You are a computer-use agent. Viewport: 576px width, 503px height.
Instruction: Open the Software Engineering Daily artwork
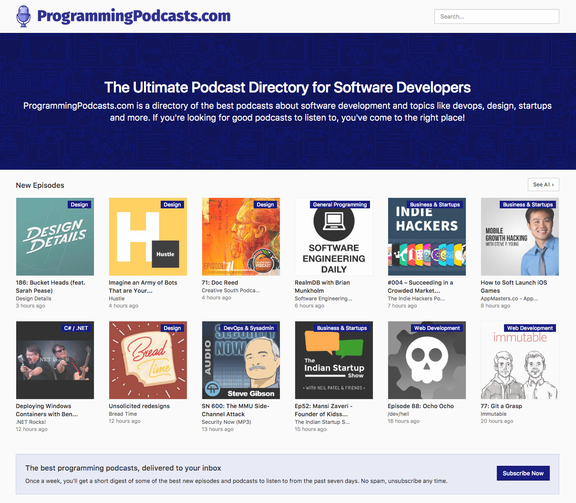[334, 236]
